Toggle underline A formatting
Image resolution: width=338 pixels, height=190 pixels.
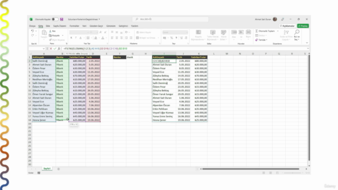tap(80, 38)
